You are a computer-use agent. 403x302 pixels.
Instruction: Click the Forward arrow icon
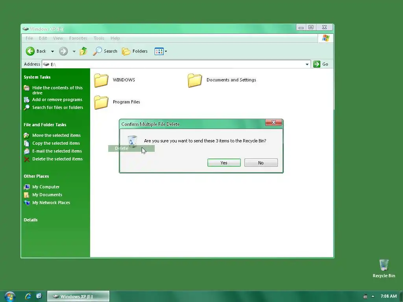pyautogui.click(x=63, y=51)
